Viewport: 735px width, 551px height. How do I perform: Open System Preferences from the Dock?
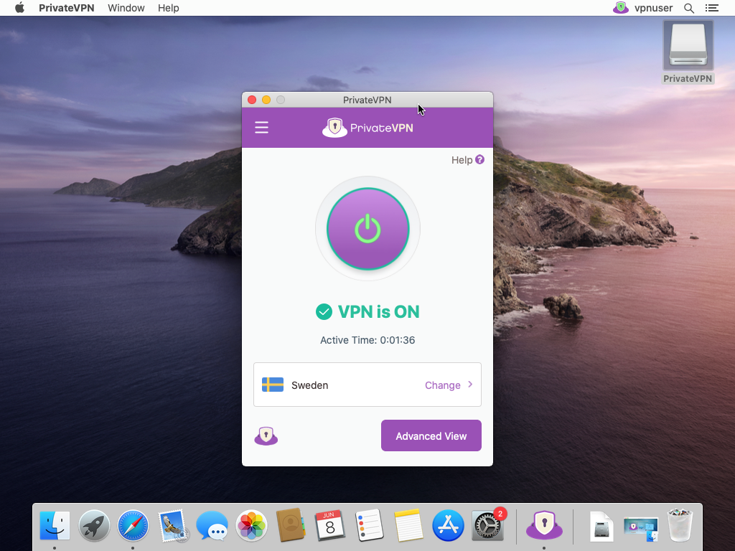point(488,526)
